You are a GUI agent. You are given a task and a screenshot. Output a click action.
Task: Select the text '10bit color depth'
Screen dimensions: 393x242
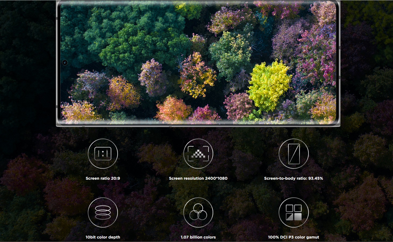(x=103, y=237)
